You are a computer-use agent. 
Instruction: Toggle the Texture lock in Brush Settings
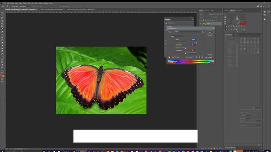[x=237, y=48]
